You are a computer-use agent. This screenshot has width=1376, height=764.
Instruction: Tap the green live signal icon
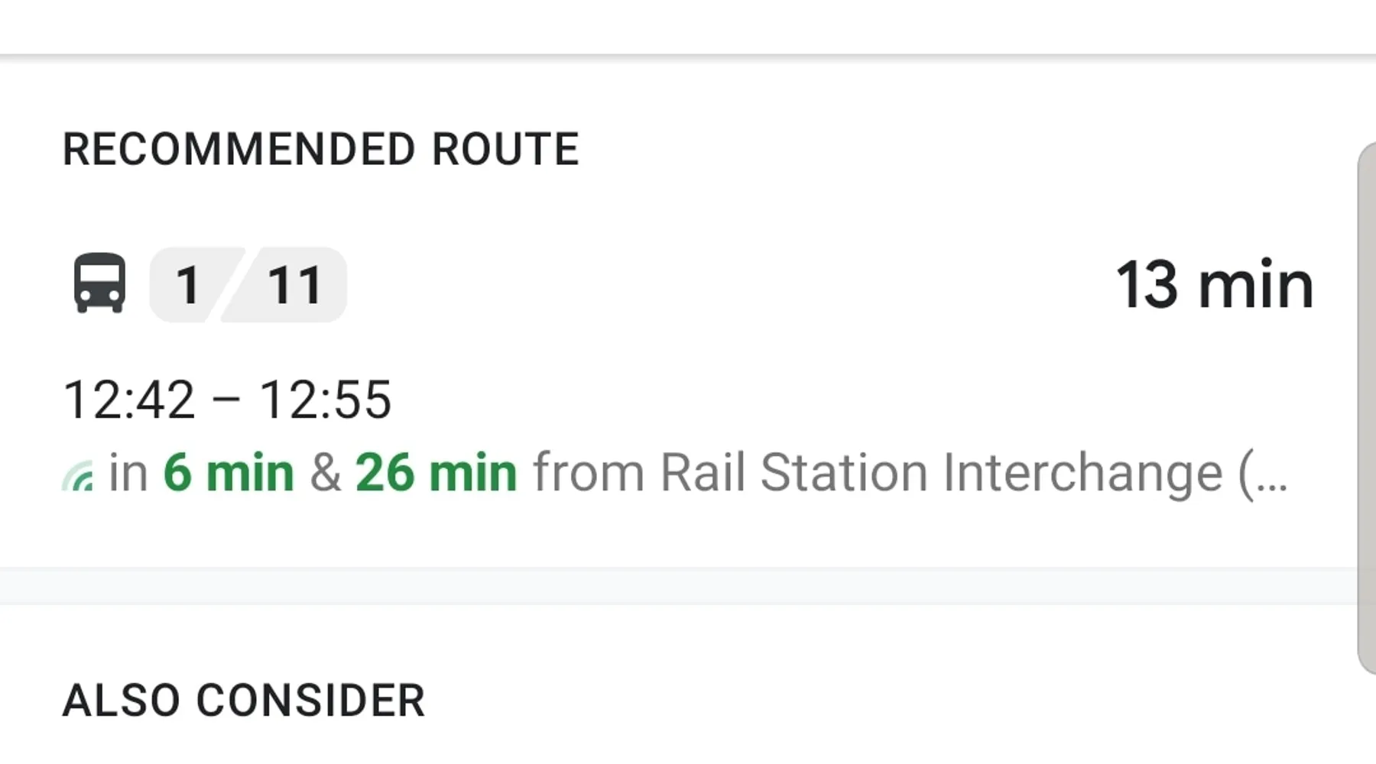click(78, 476)
